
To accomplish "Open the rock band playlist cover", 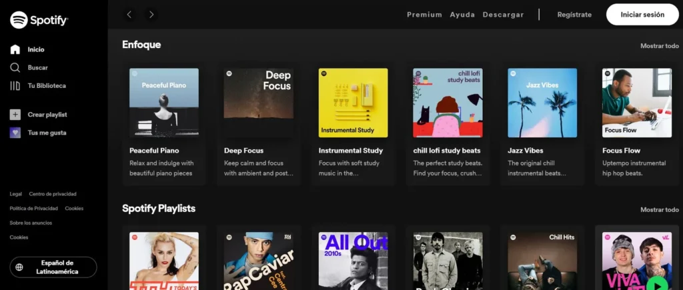I will (448, 261).
